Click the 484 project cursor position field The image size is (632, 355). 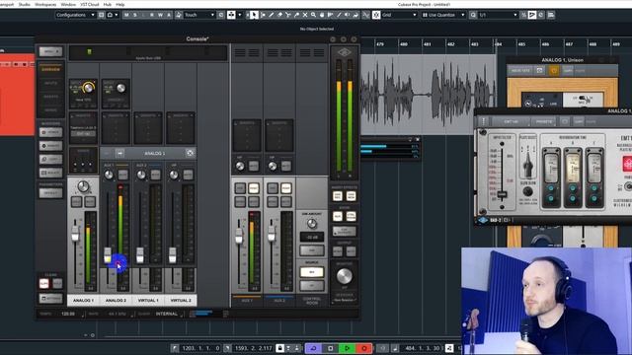[x=422, y=348]
